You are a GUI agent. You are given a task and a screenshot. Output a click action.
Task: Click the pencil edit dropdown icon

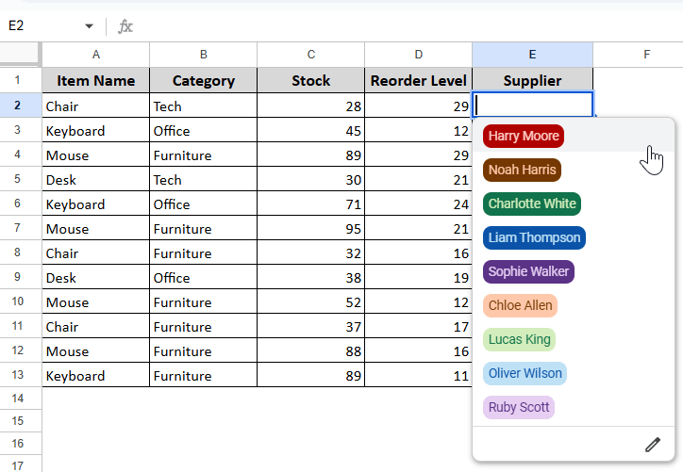pos(653,445)
